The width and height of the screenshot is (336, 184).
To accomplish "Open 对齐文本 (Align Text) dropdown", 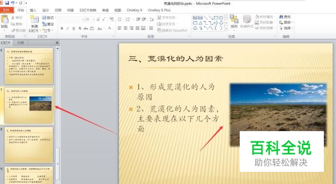I will 167,24.
